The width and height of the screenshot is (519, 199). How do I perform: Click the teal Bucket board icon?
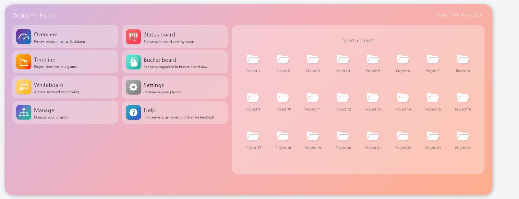click(133, 62)
